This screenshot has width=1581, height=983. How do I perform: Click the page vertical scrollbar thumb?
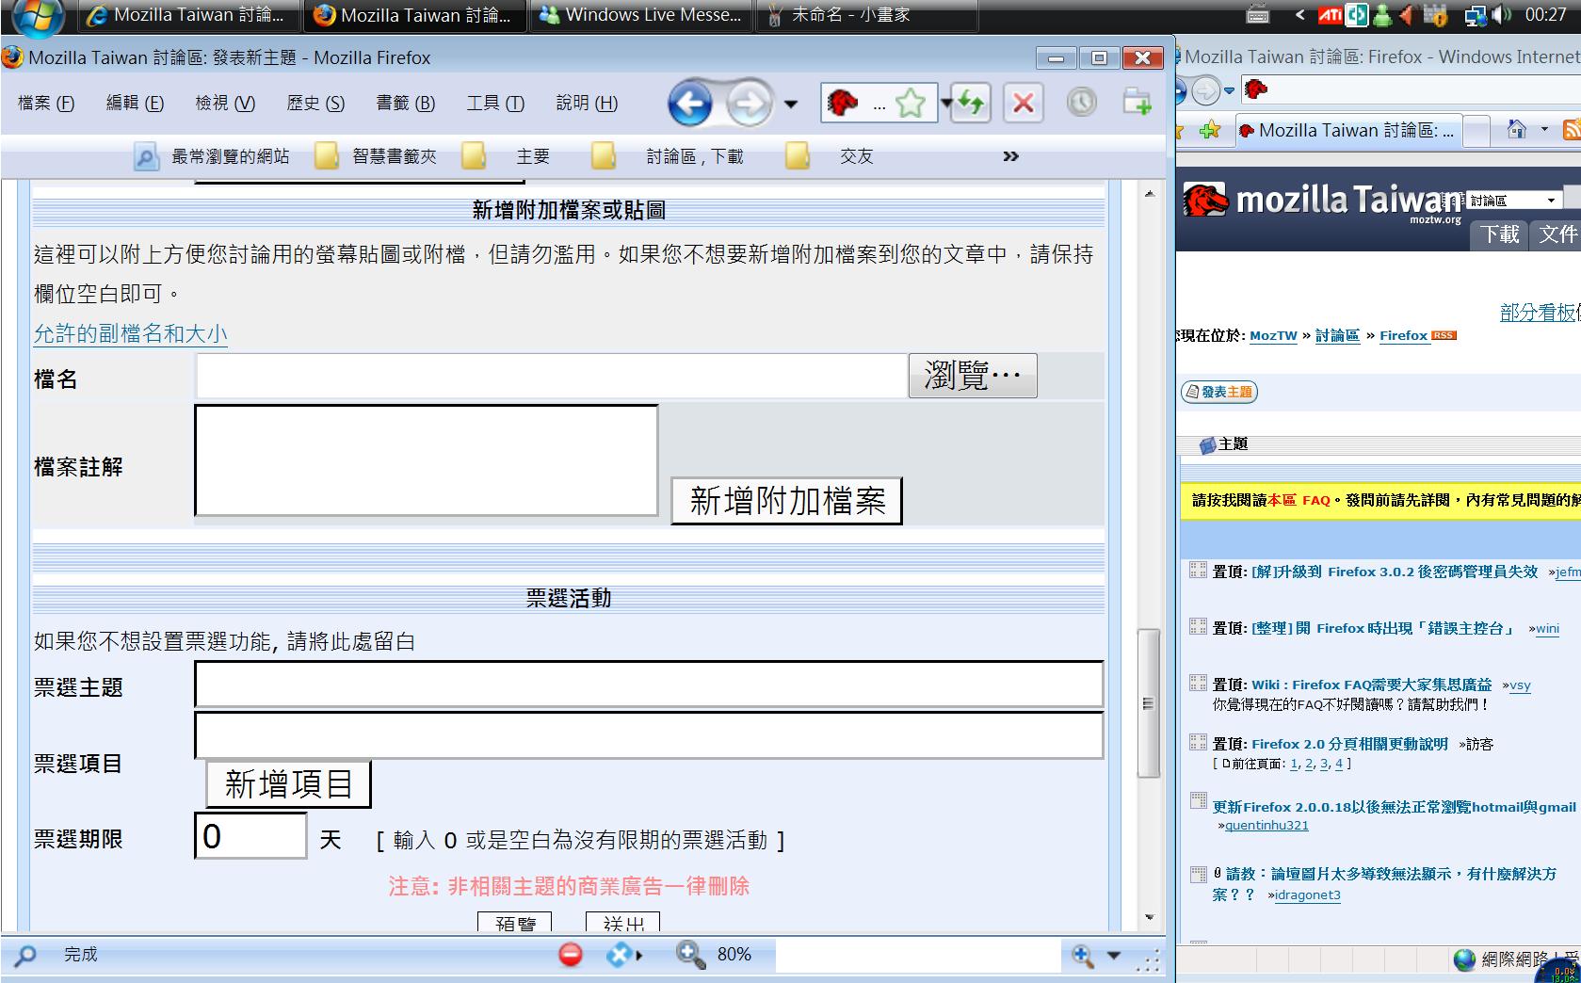pyautogui.click(x=1148, y=702)
